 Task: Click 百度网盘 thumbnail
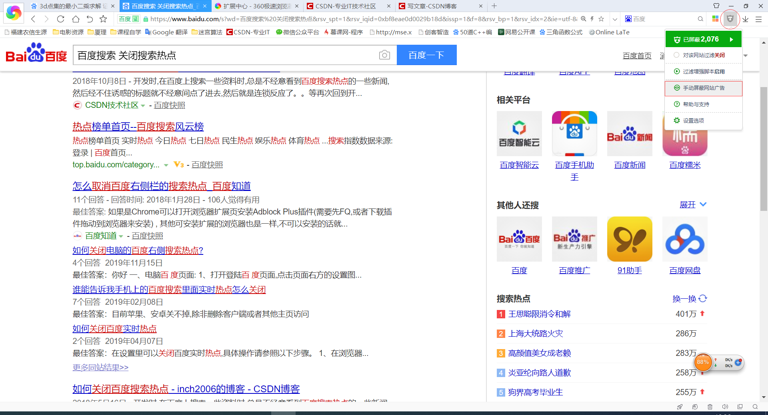685,239
